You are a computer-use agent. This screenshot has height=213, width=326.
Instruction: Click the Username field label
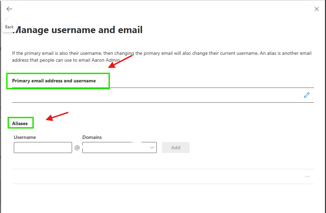coord(25,137)
